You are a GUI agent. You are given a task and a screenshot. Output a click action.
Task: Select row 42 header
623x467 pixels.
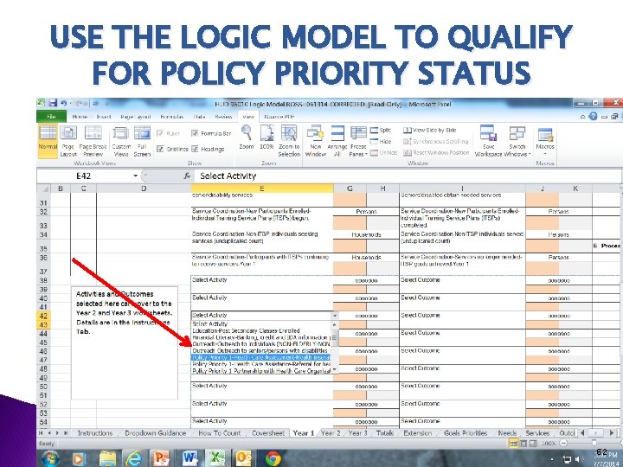click(43, 316)
